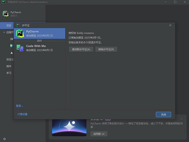Click the new UI banner thumbnail image
Viewport: 189px width, 142px height.
(x=69, y=128)
